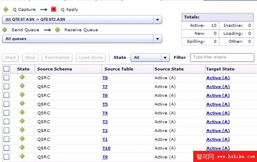Screen dimensions: 257x162
Task: Open the All queues dropdown
Action: pos(82,39)
